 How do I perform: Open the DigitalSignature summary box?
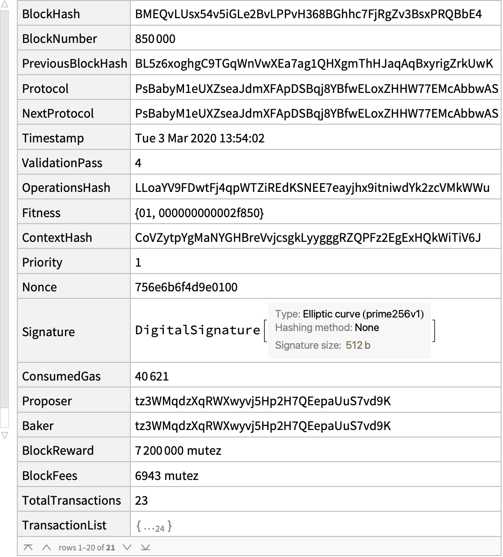pos(349,331)
